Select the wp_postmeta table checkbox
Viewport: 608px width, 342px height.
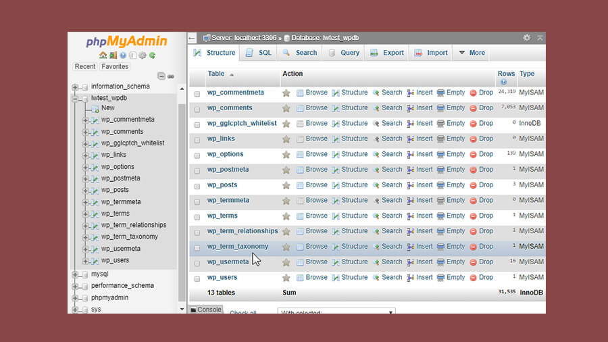[x=197, y=171]
